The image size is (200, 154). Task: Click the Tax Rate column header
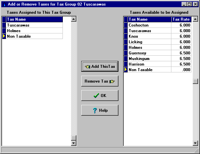tap(181, 19)
